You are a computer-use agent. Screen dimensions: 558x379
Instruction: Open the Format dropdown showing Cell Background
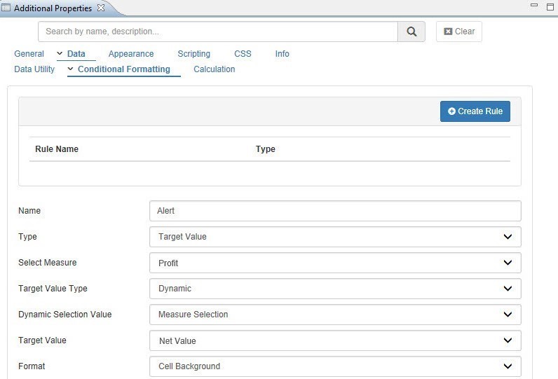(335, 366)
